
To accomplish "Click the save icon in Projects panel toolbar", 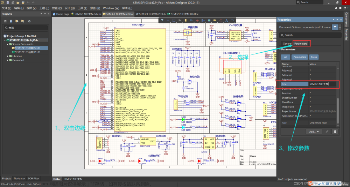I will tap(5, 21).
